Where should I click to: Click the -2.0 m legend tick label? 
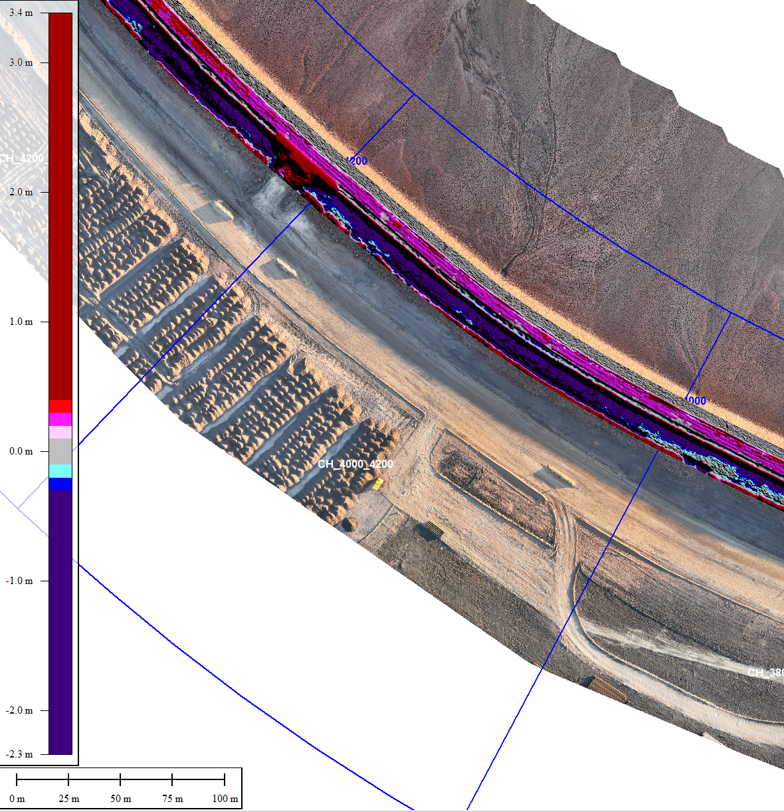click(x=19, y=710)
